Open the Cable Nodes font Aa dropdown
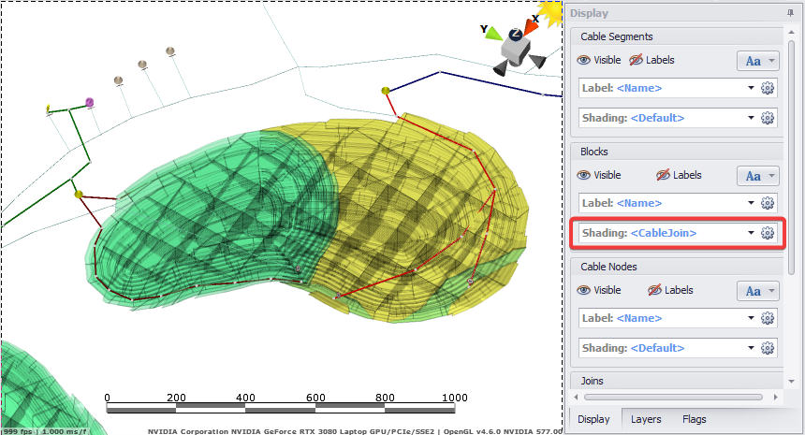Image resolution: width=805 pixels, height=435 pixels. coord(772,291)
